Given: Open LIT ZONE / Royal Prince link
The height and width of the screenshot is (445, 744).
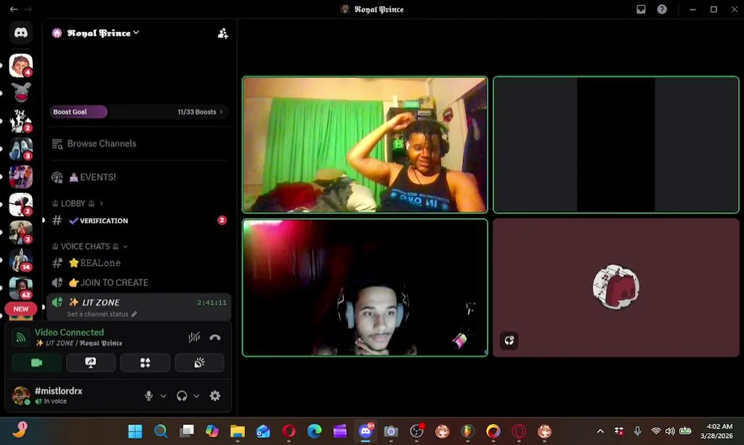Looking at the screenshot, I should click(78, 343).
